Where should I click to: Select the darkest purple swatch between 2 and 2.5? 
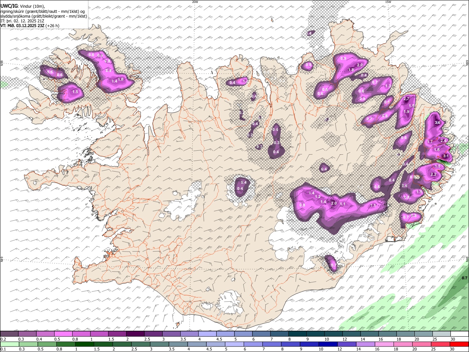[135, 334]
